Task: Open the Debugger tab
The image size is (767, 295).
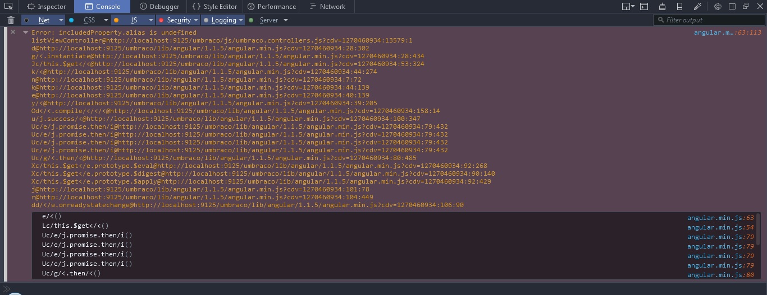Action: pyautogui.click(x=159, y=7)
